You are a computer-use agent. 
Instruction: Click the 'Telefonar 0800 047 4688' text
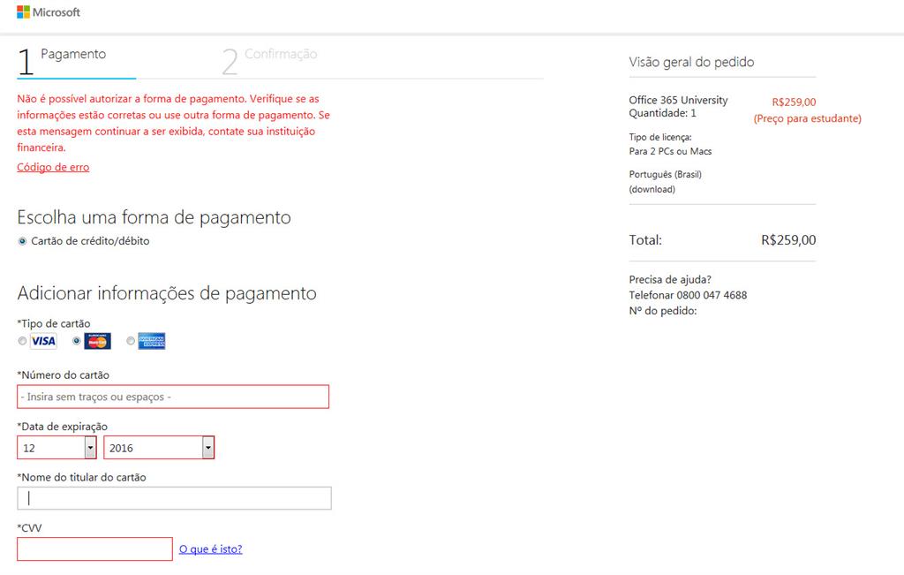point(688,295)
